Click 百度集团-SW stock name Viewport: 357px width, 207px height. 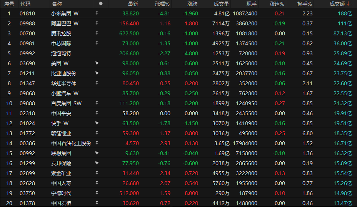tap(66, 103)
